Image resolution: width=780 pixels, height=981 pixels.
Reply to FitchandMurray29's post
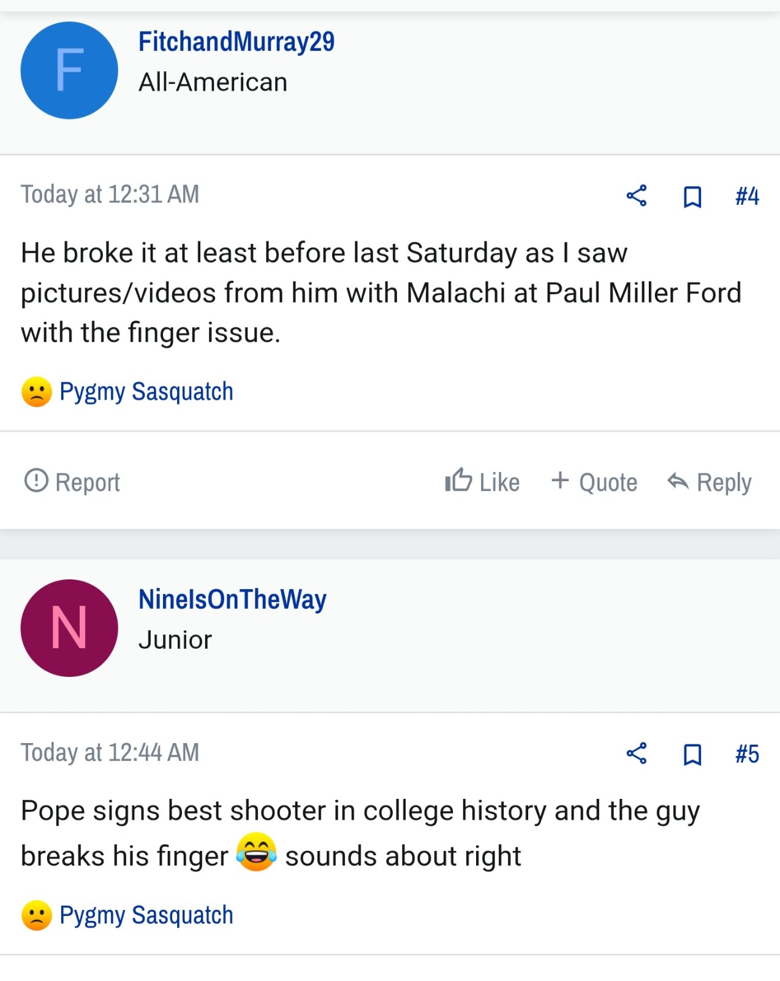coord(709,482)
